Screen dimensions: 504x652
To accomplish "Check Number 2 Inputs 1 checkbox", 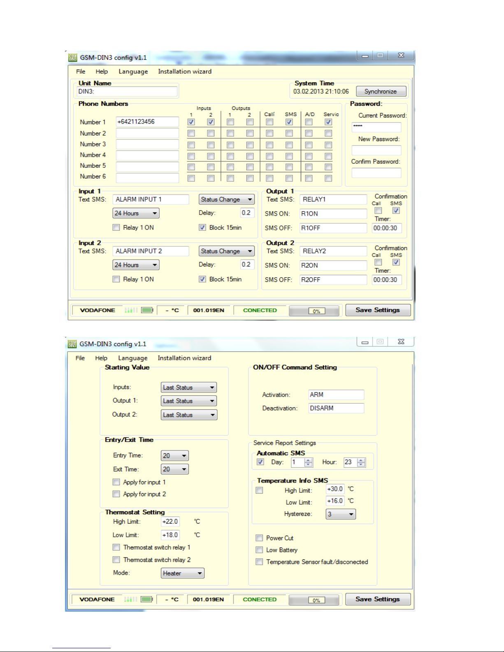I will click(x=191, y=133).
